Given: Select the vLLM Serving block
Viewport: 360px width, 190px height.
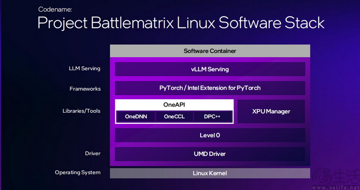Looking at the screenshot, I should coord(210,69).
